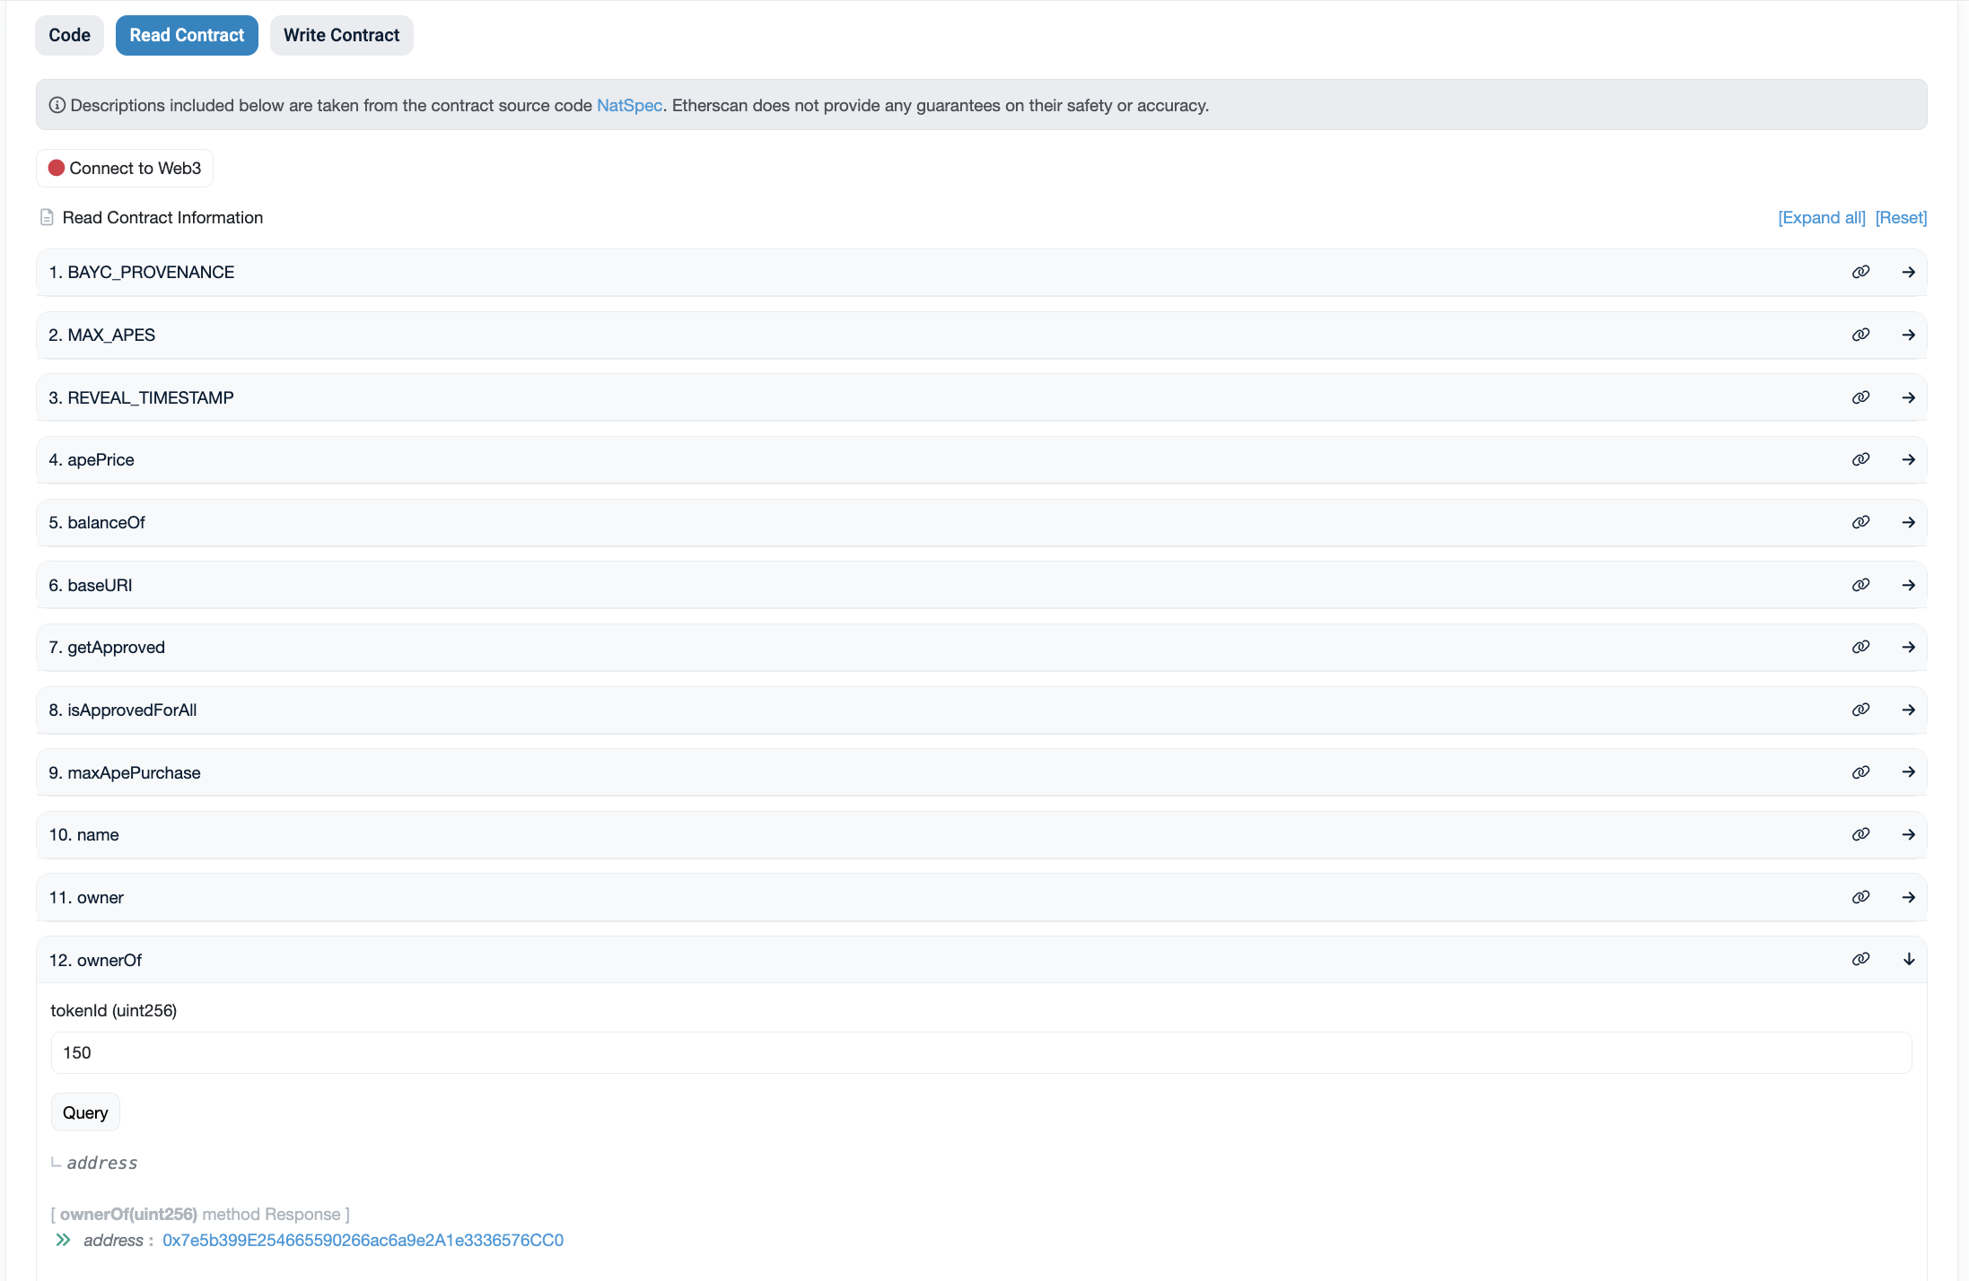Click the Query button under ownerOf
The height and width of the screenshot is (1281, 1969).
pyautogui.click(x=84, y=1111)
